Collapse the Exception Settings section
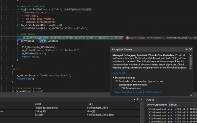Screen dimensions: 197x123 click(113, 77)
